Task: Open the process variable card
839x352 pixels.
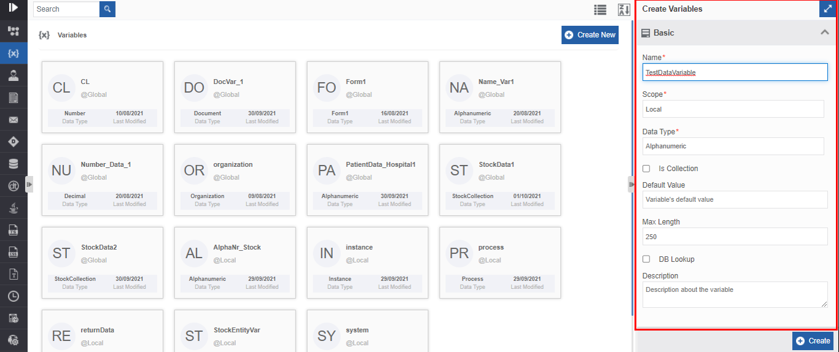Action: pyautogui.click(x=500, y=262)
